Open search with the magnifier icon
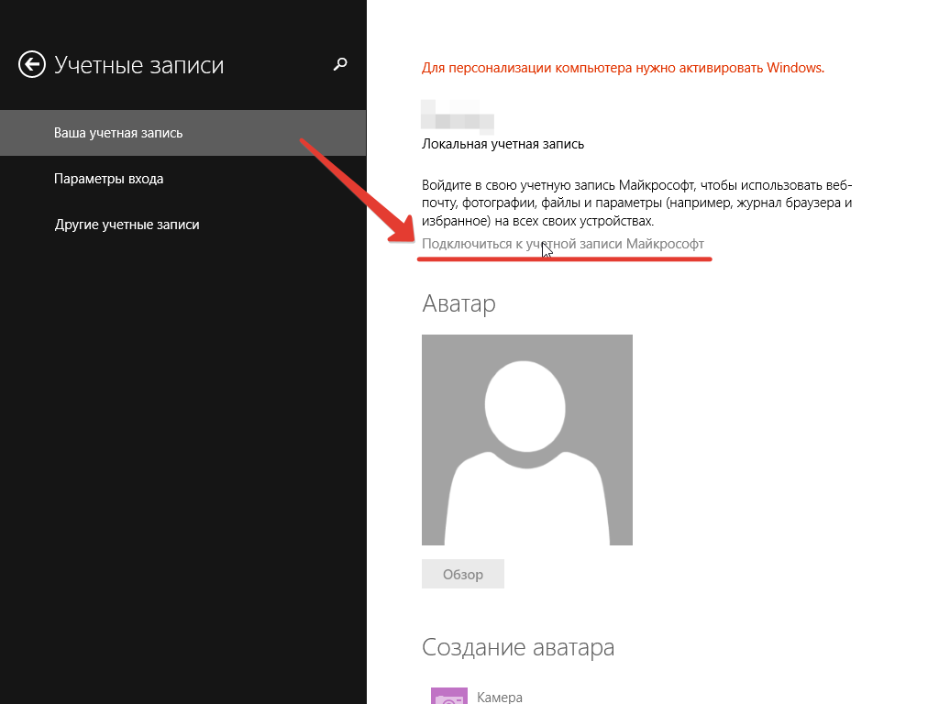The width and height of the screenshot is (939, 704). (340, 64)
